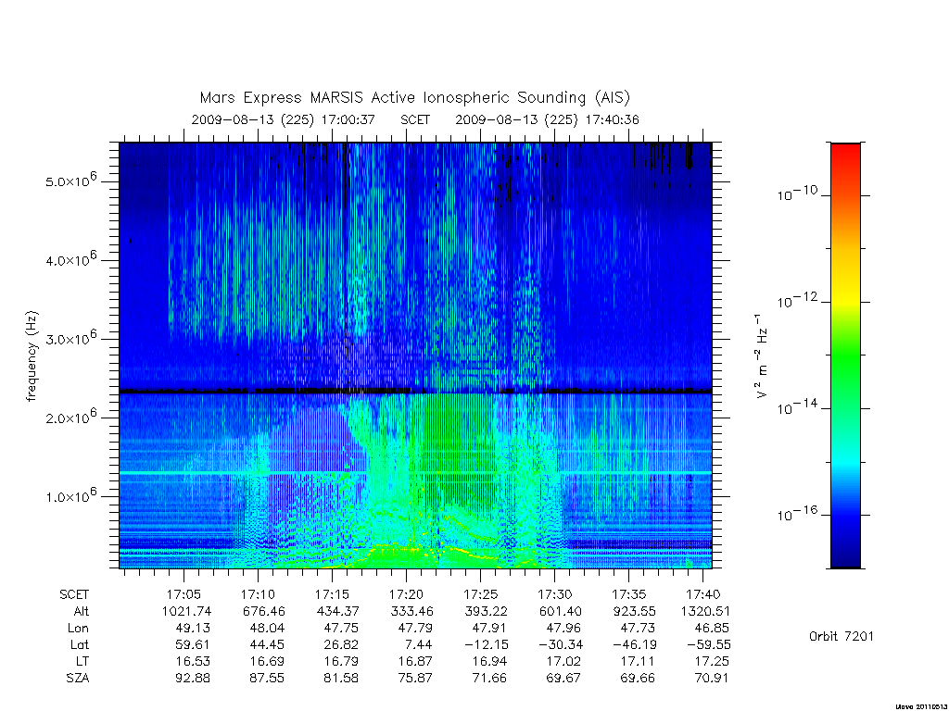Click altitude value 923.55

(634, 611)
